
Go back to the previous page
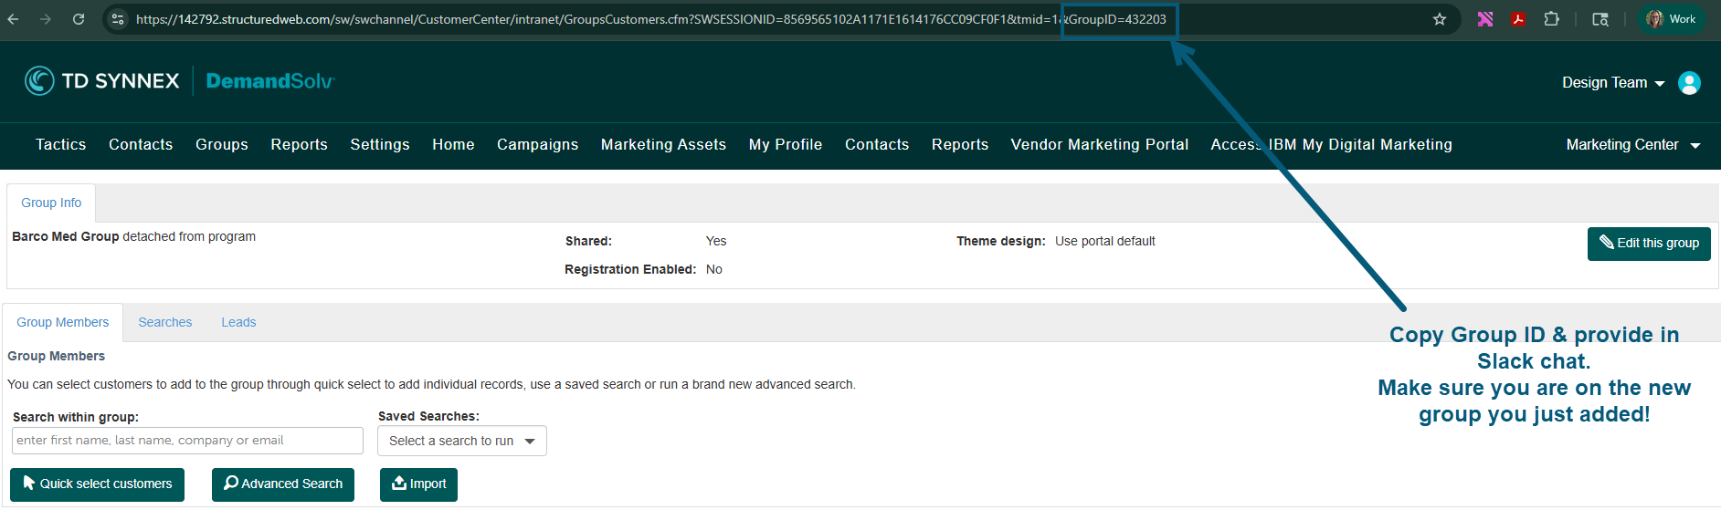(13, 19)
